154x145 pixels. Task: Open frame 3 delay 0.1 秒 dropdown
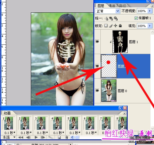[42, 133]
